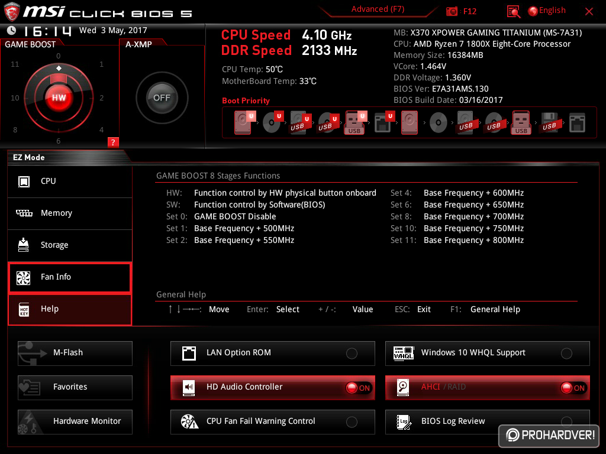Open the Favorites menu

(x=75, y=387)
